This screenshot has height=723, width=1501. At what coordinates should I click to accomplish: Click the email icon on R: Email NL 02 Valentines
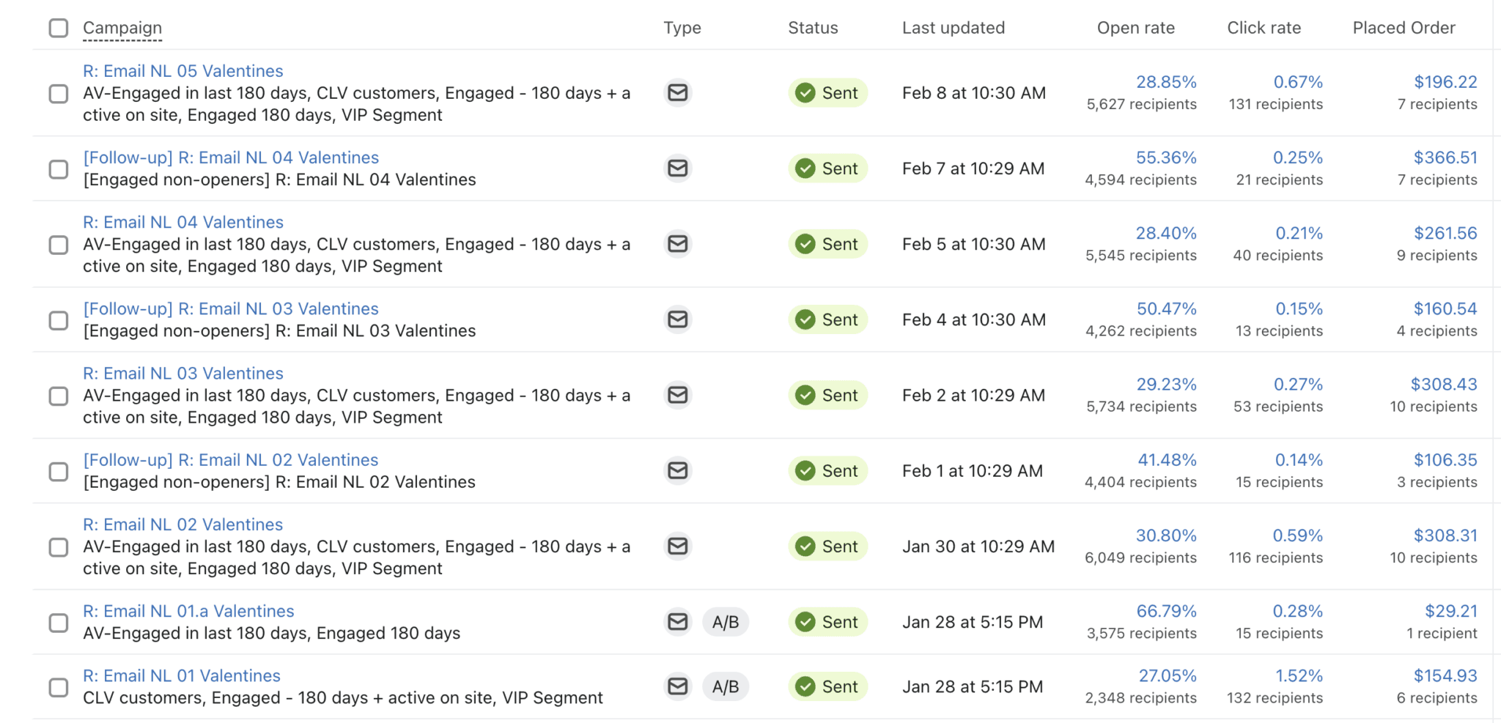tap(677, 546)
